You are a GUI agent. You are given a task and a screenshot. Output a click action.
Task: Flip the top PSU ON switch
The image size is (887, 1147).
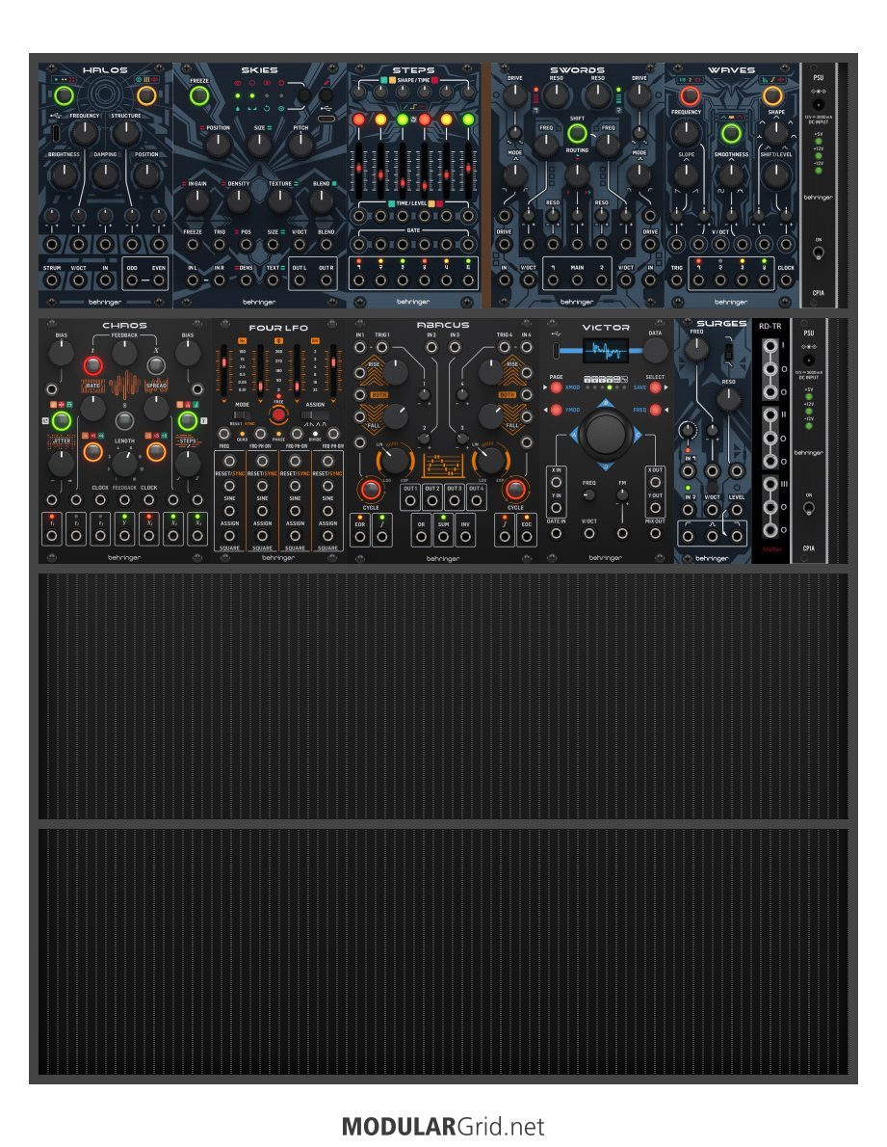(819, 253)
